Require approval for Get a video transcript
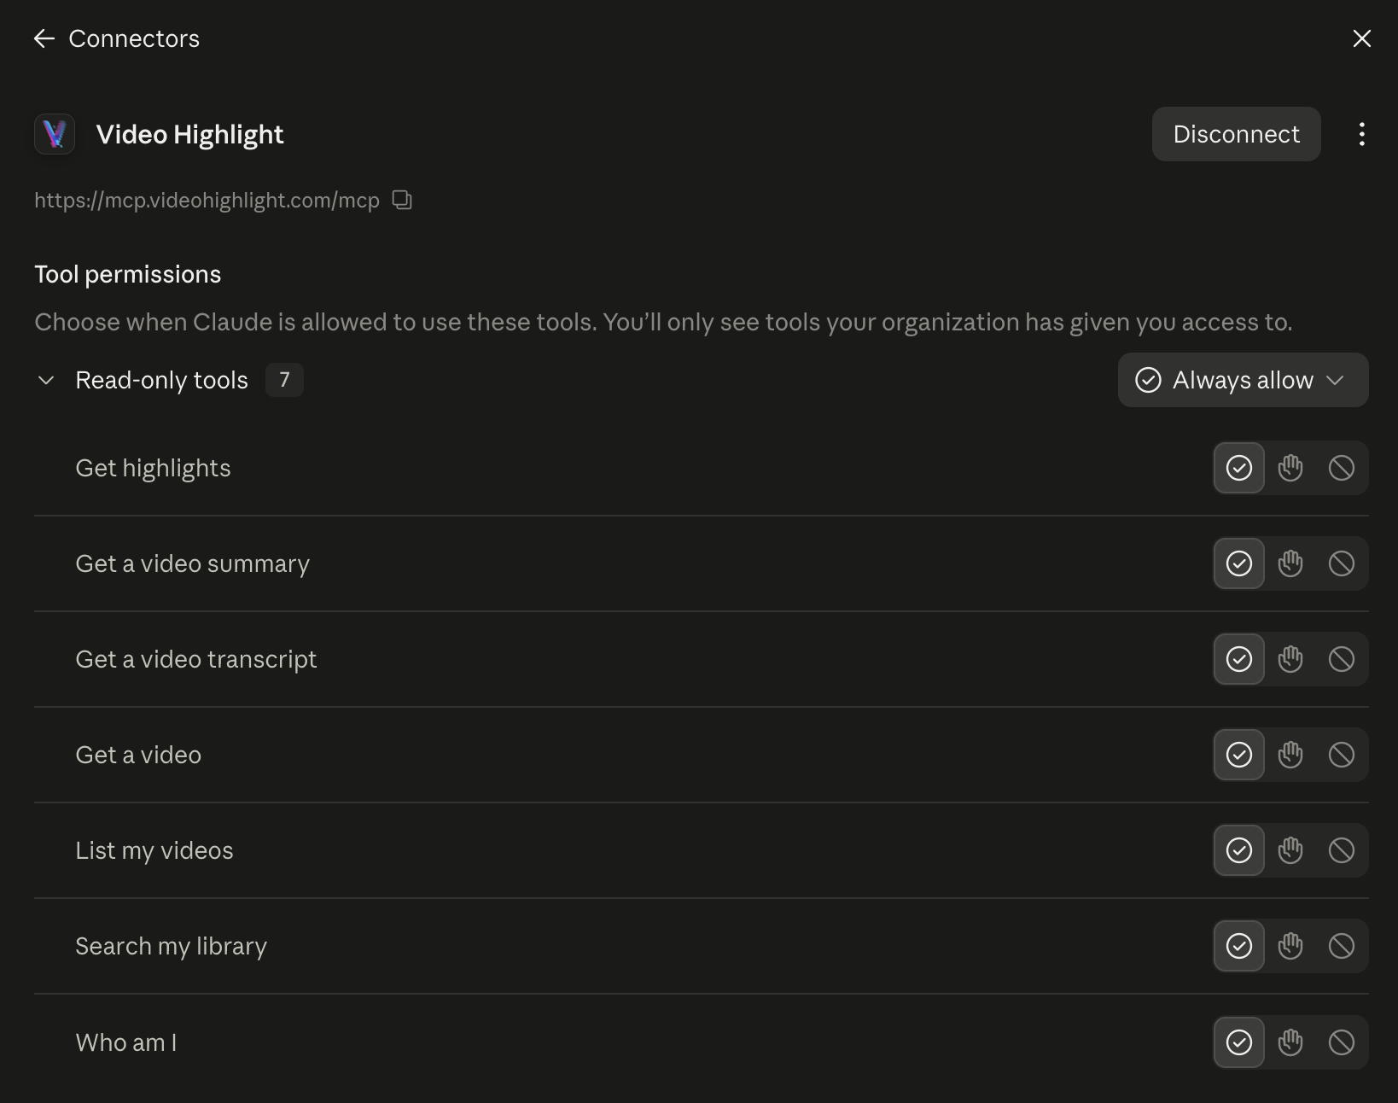This screenshot has height=1103, width=1398. (1290, 659)
